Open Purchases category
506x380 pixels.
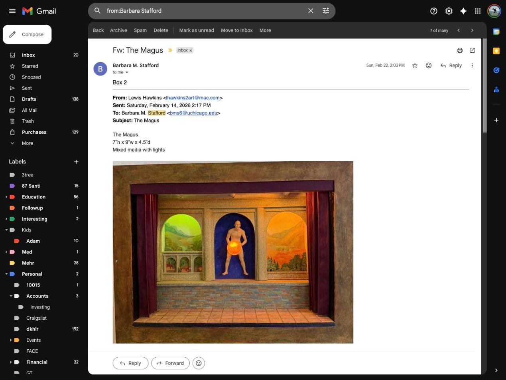[34, 132]
